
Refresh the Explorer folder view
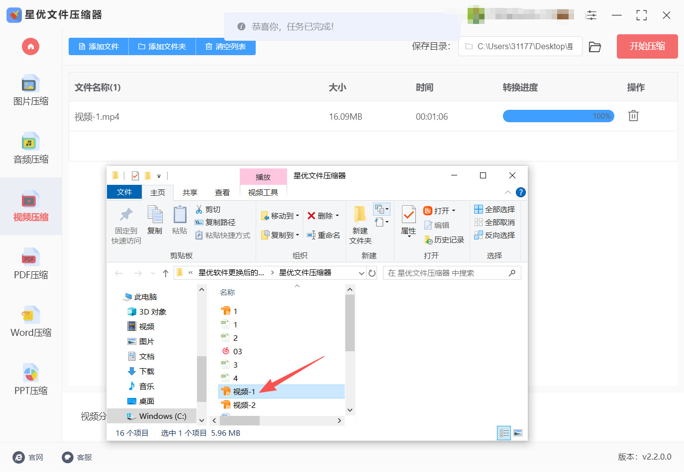point(373,273)
